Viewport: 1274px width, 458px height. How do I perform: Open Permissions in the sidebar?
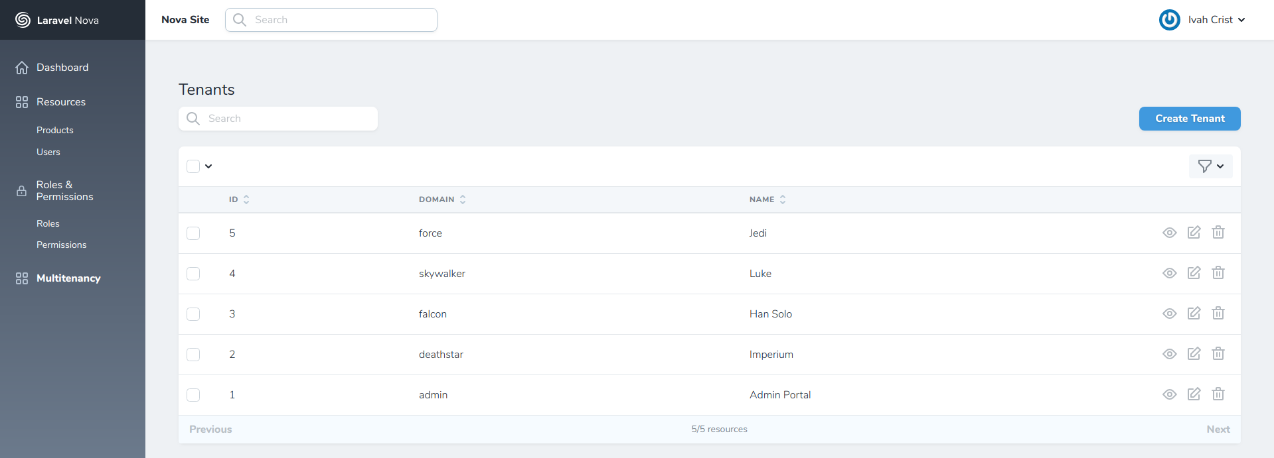[x=61, y=245]
